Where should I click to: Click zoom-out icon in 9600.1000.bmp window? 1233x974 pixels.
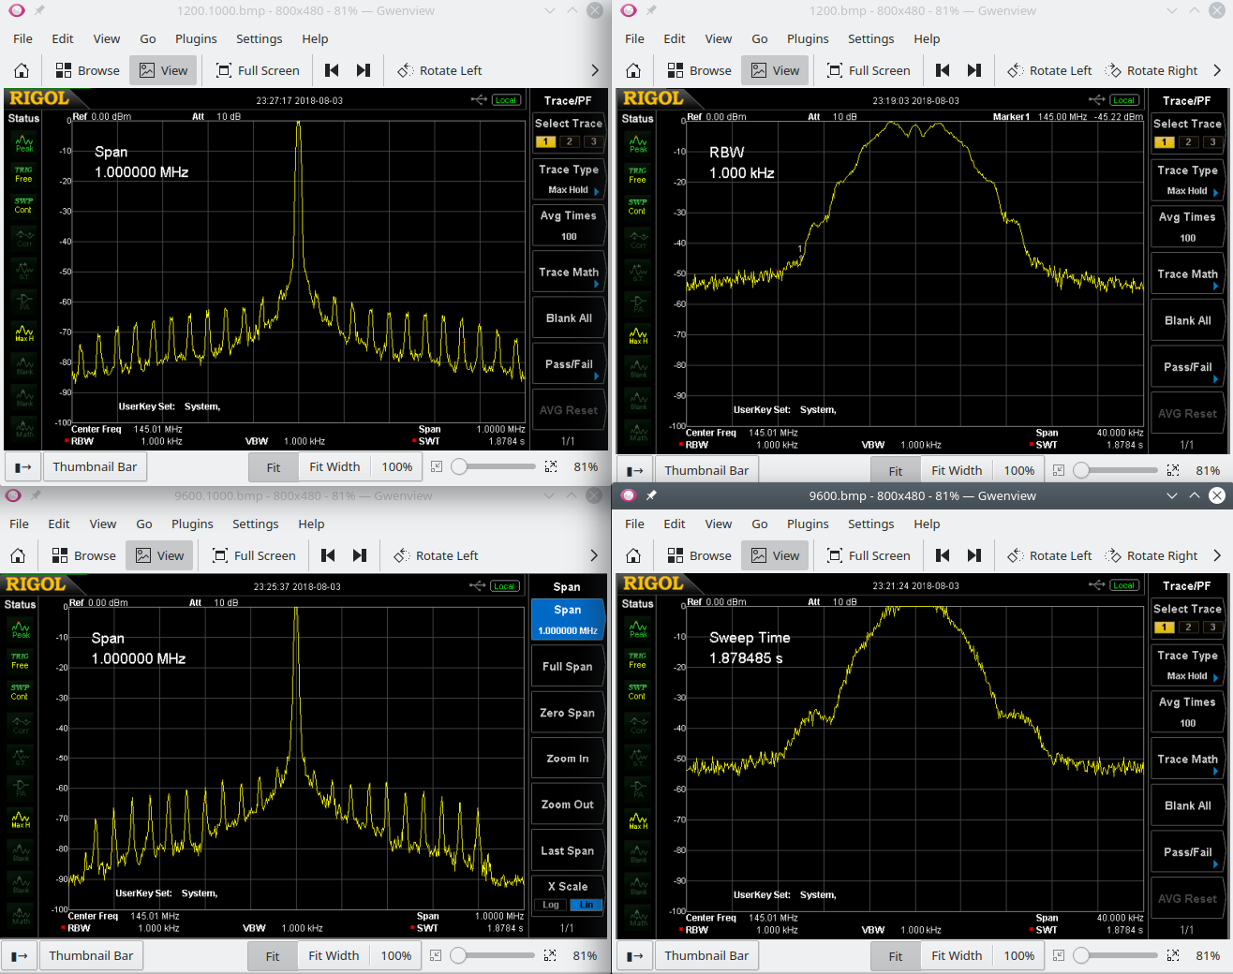coord(436,955)
